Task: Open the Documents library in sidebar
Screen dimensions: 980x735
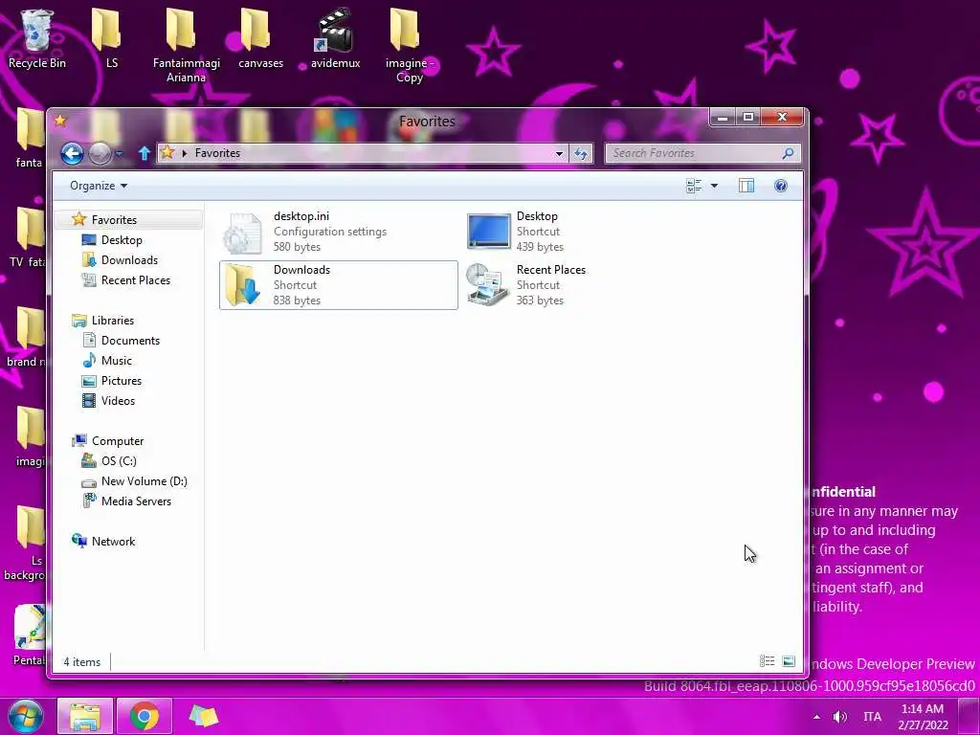Action: tap(130, 341)
